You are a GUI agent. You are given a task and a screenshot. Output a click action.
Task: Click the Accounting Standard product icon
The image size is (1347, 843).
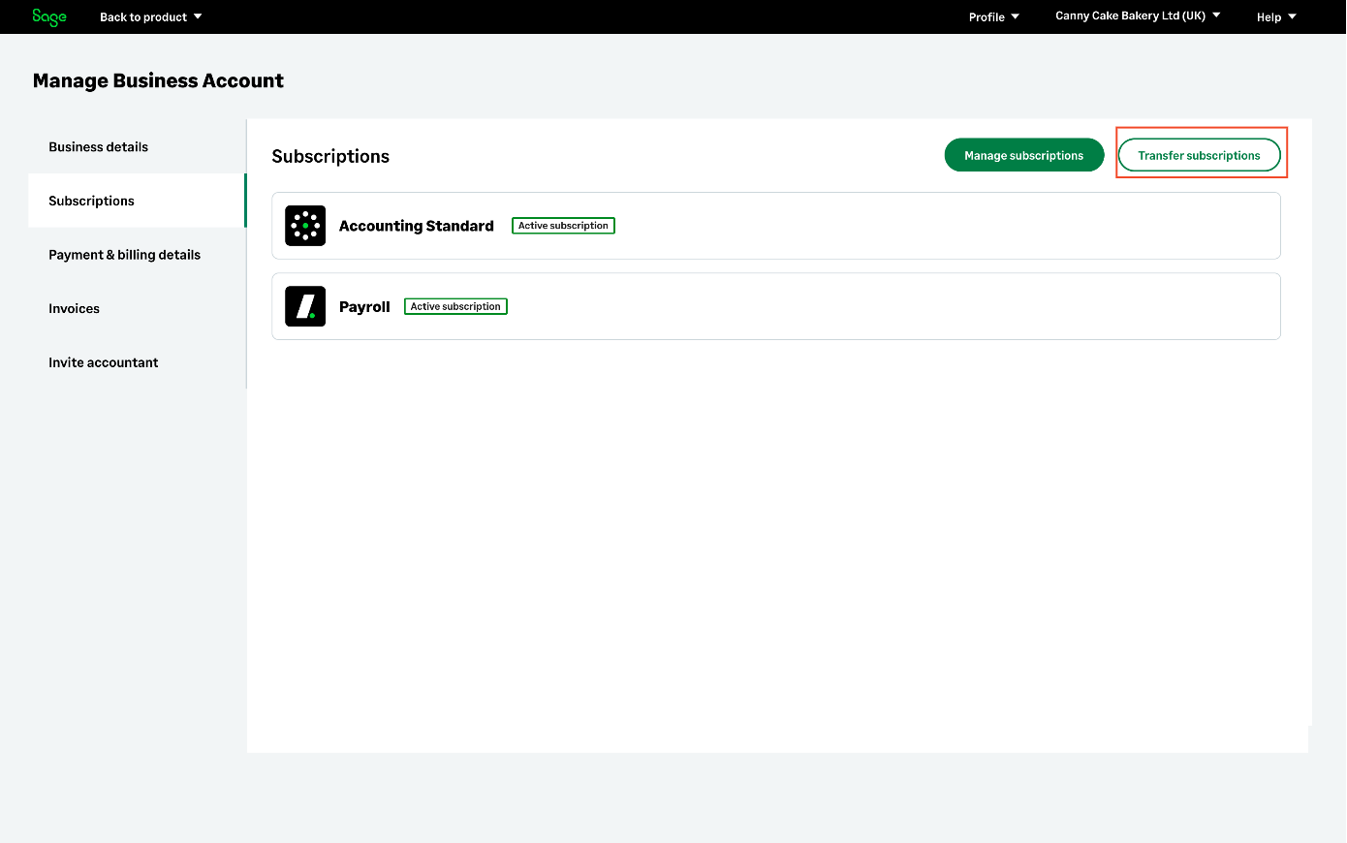coord(305,226)
